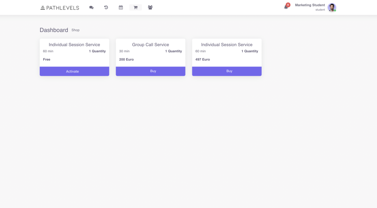Open the shopping cart shop icon
The image size is (377, 208).
(x=135, y=7)
